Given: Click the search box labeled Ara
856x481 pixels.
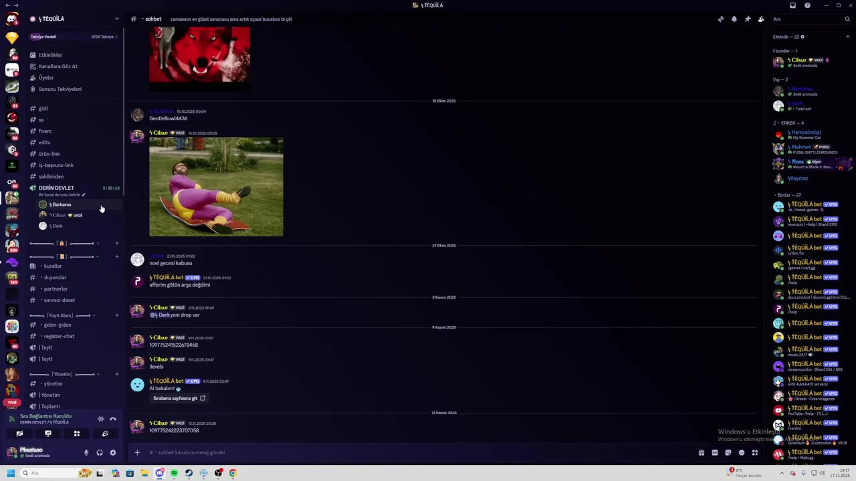Looking at the screenshot, I should click(x=810, y=19).
